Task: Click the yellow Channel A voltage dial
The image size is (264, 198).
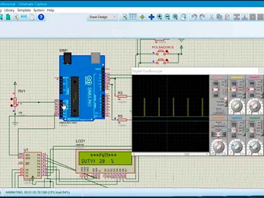Action: click(x=237, y=106)
